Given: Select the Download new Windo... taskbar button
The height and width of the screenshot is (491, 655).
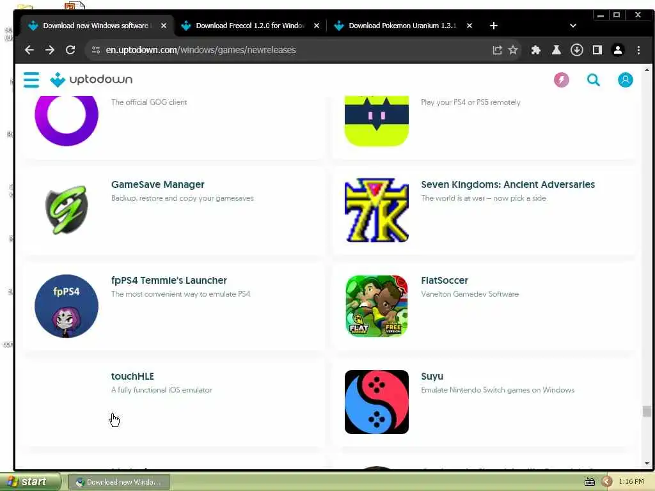Looking at the screenshot, I should tap(118, 482).
